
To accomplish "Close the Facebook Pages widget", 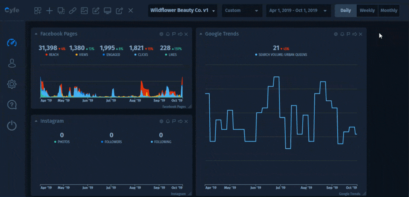I will pos(186,34).
